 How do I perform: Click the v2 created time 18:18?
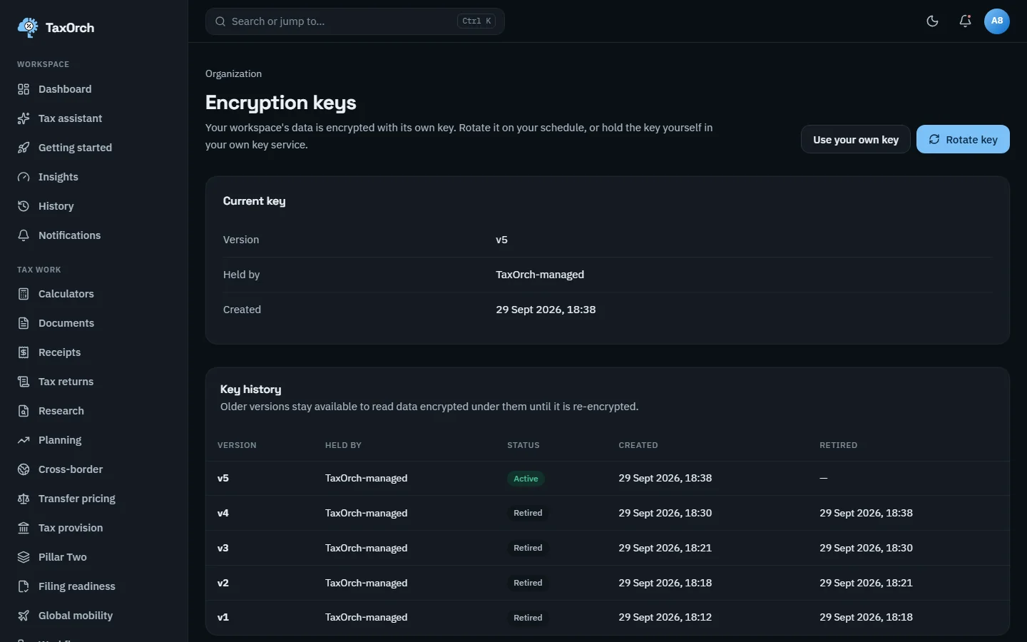tap(665, 583)
